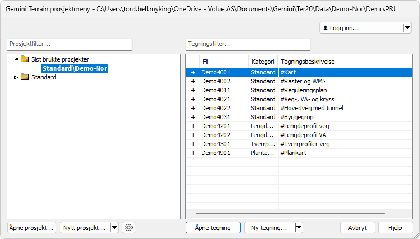
Task: Collapse the Sist brukte prosjekter node
Action: (16, 59)
